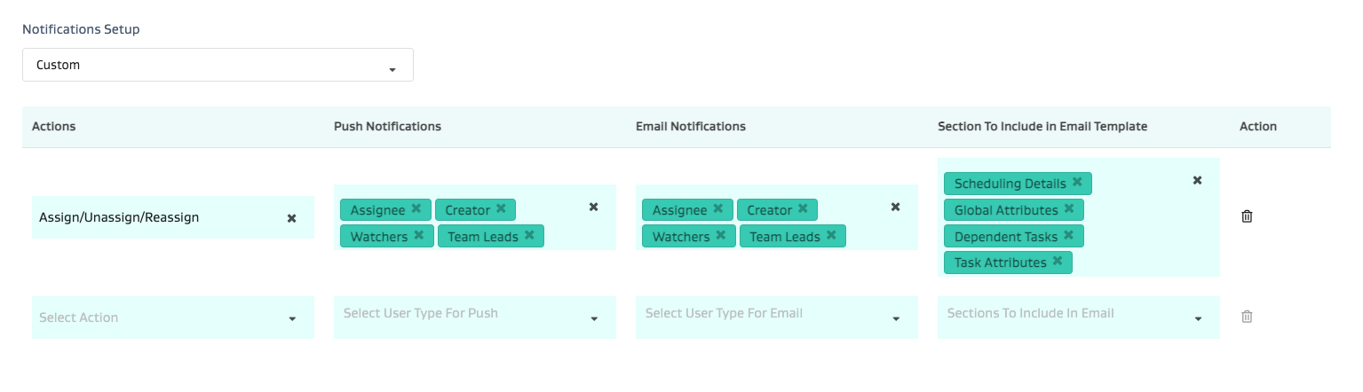This screenshot has width=1363, height=392.
Task: Open Sections To Include In Email dropdown
Action: (x=1079, y=318)
